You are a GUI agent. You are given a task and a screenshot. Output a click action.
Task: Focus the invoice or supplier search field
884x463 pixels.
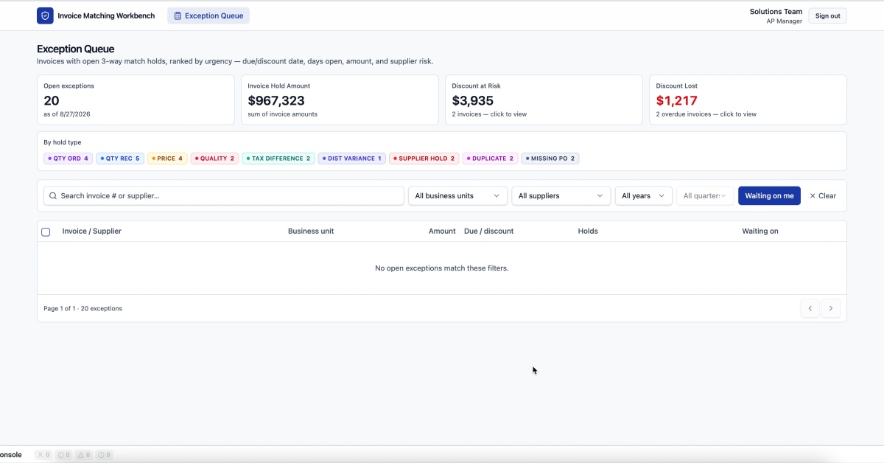coord(224,195)
